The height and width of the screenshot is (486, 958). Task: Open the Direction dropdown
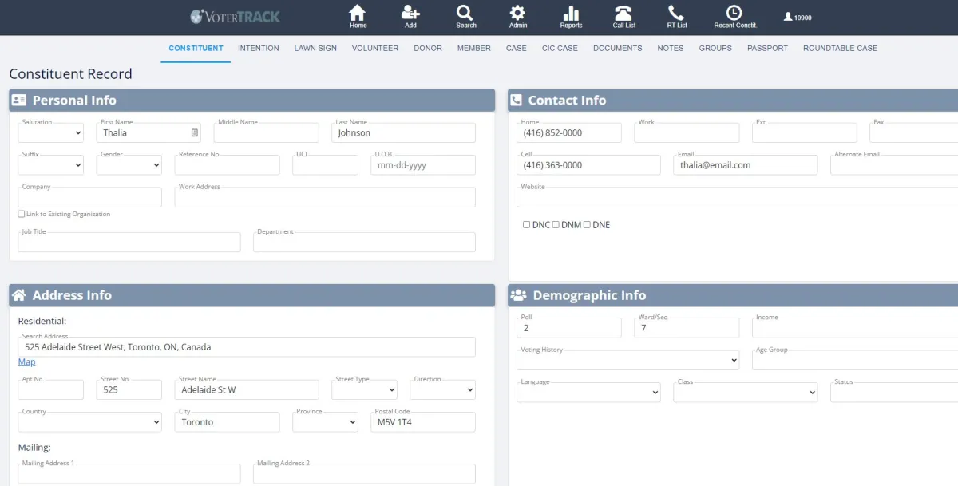click(443, 389)
